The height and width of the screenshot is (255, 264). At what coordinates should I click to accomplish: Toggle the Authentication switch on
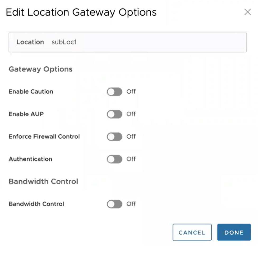point(114,159)
